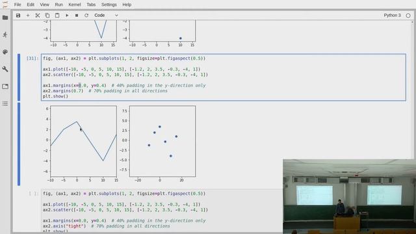Open the Settings menu

[x=109, y=5]
